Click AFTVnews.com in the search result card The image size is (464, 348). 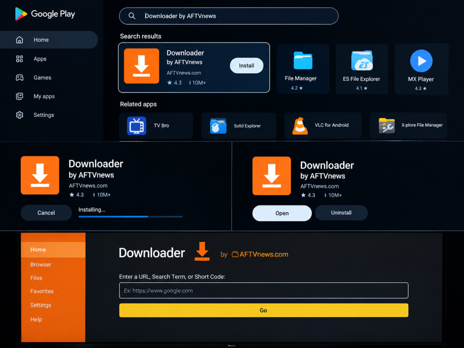click(184, 73)
